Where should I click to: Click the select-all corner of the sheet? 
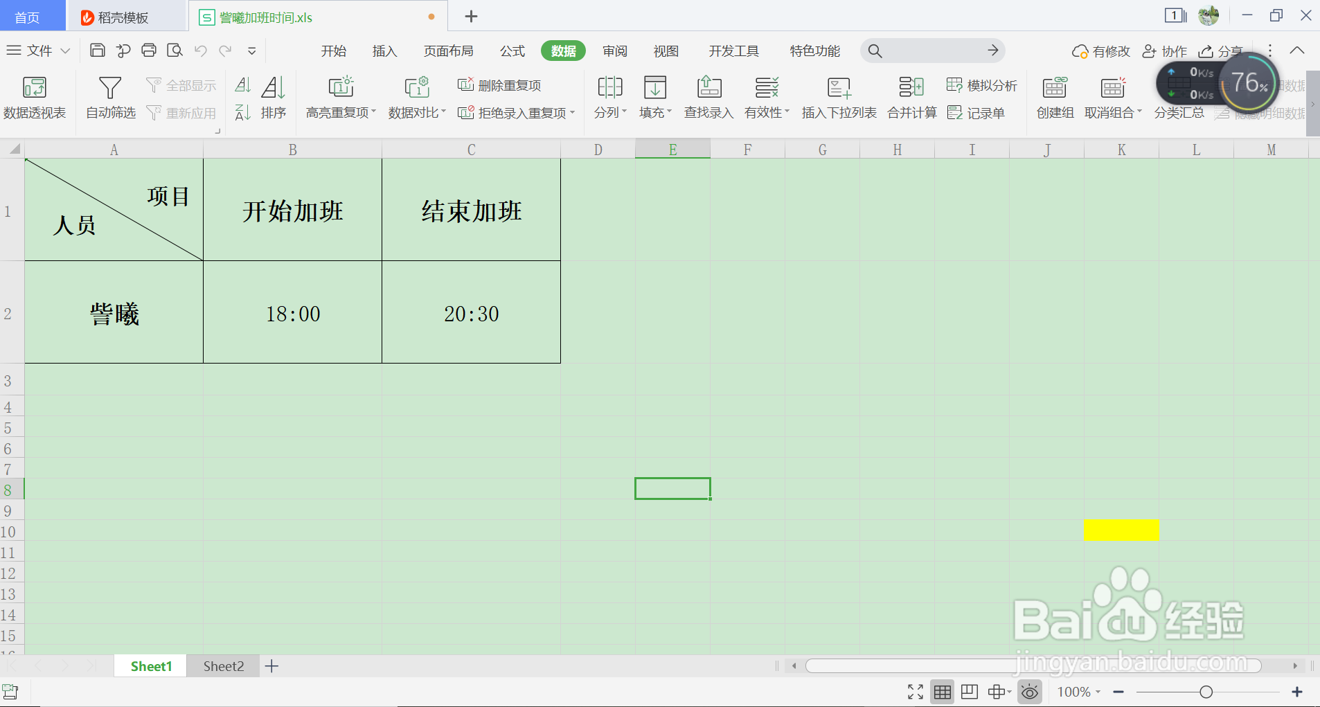point(12,150)
